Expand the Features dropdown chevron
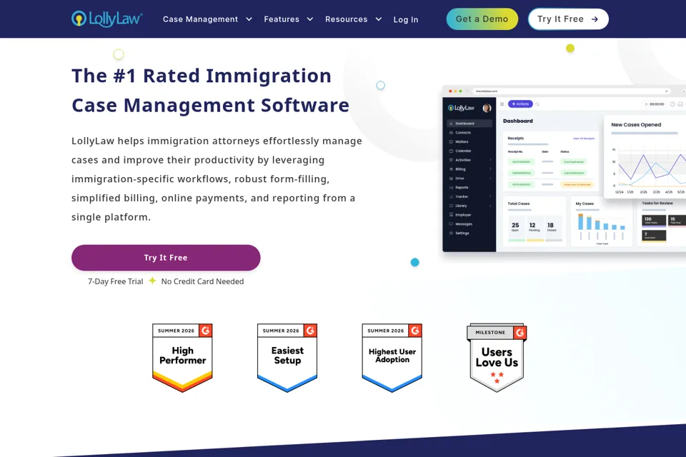Viewport: 686px width, 457px height. click(x=309, y=19)
